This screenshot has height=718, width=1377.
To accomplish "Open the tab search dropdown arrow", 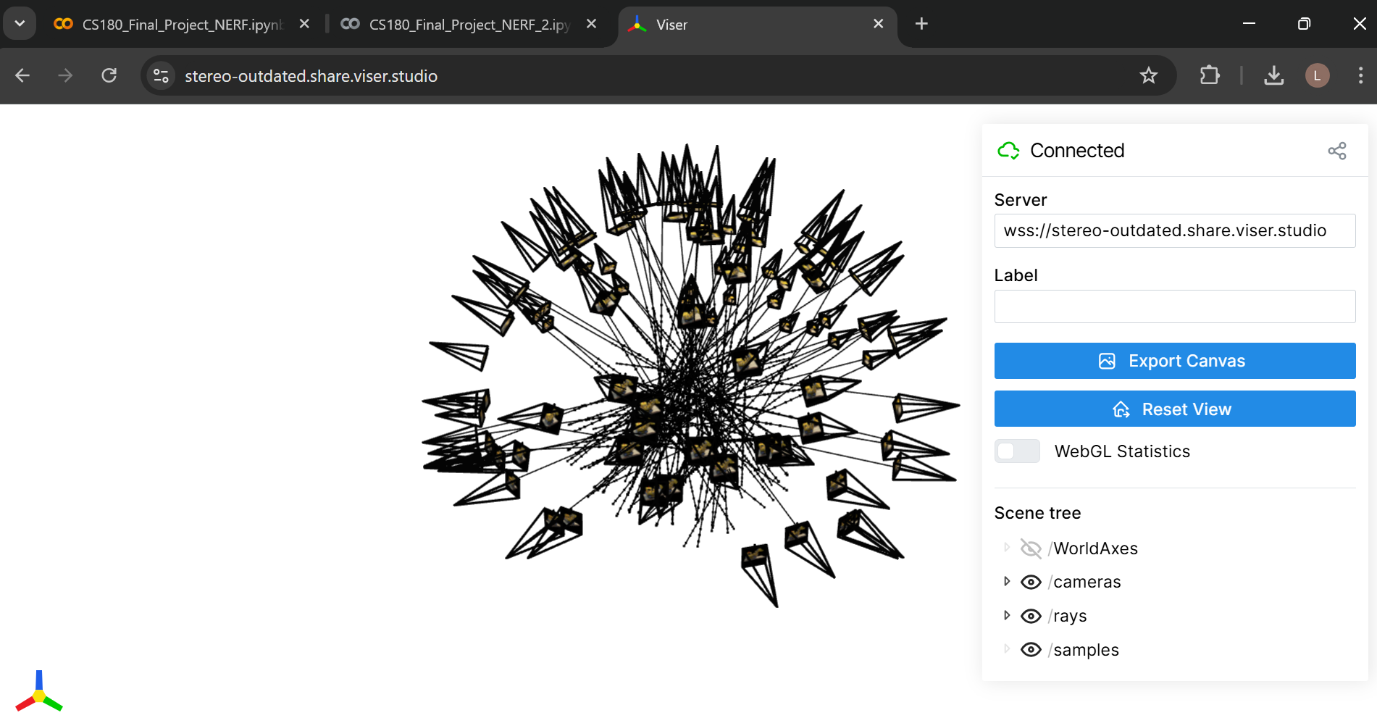I will [x=20, y=24].
